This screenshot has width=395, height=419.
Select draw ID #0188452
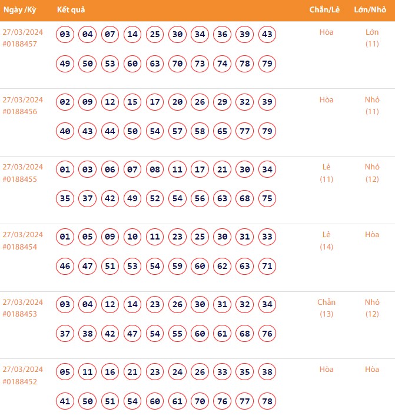[x=20, y=381]
